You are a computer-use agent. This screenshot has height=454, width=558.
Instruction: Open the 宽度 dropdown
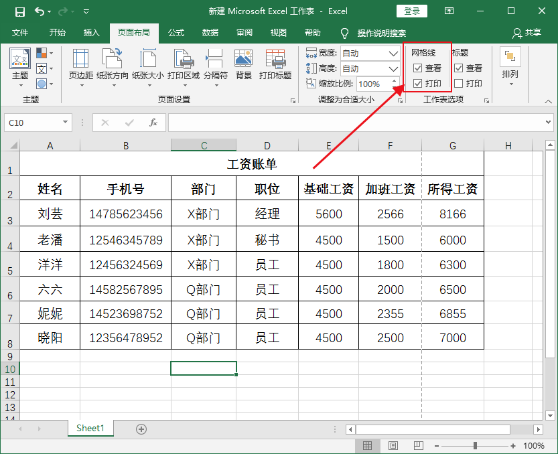393,53
